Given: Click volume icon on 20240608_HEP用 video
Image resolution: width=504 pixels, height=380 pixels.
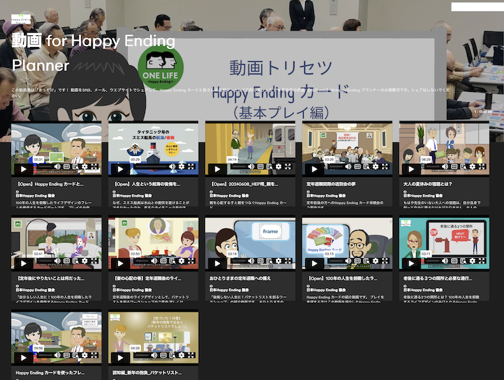Looking at the screenshot, I should point(251,166).
